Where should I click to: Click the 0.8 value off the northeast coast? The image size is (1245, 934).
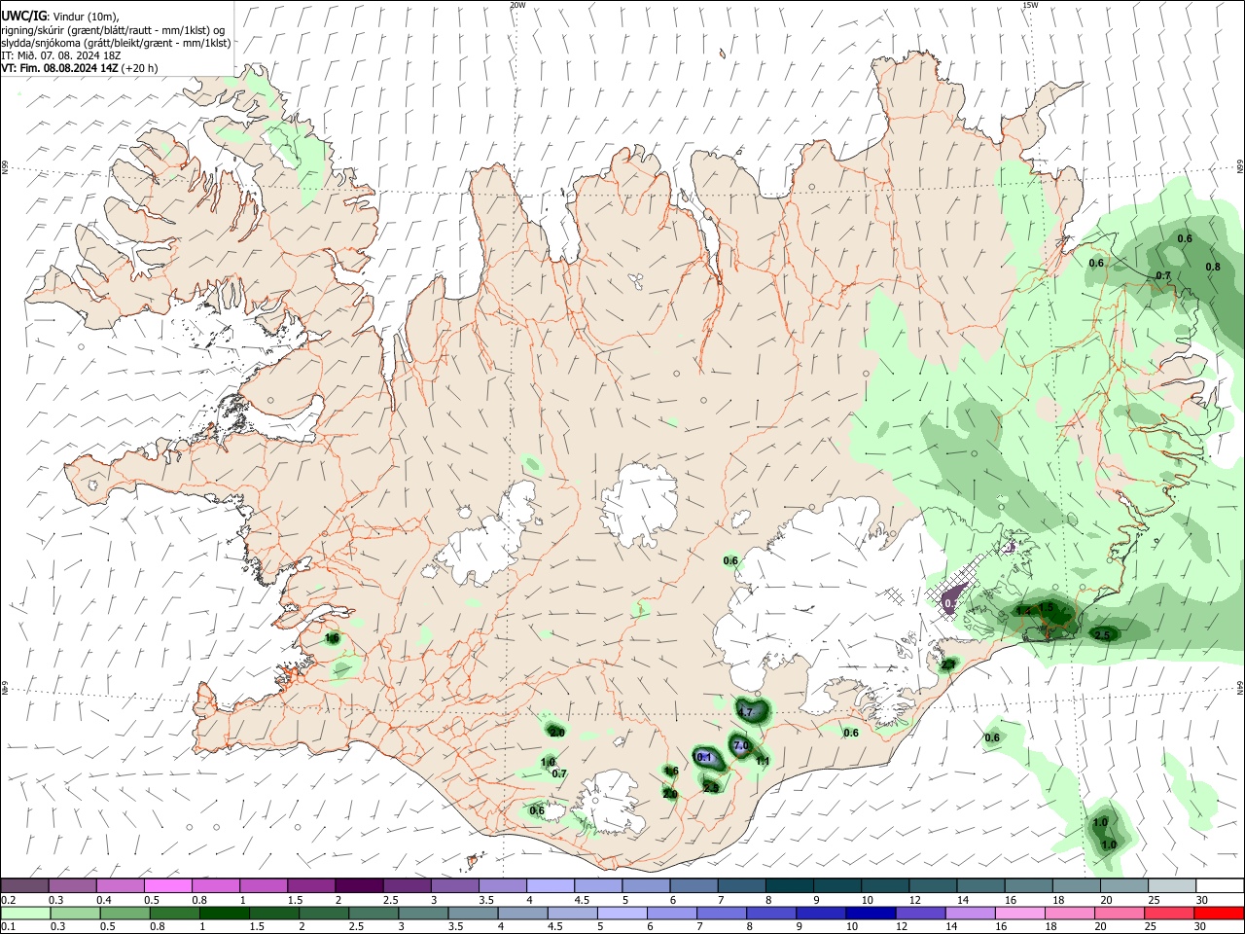1213,268
